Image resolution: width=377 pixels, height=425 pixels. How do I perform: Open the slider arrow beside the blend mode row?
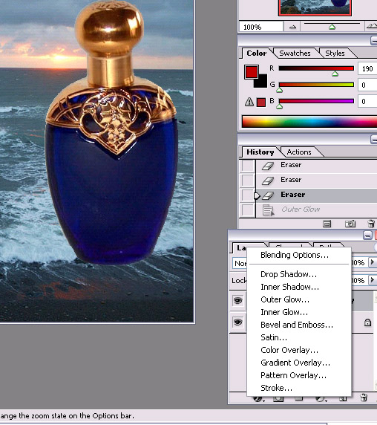click(373, 262)
